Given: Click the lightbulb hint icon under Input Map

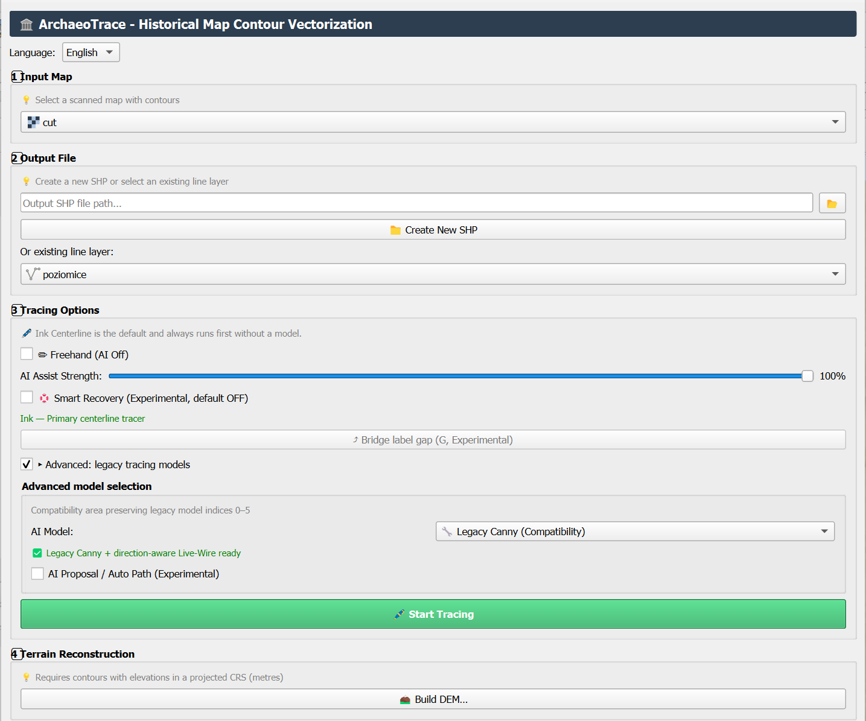Looking at the screenshot, I should coord(26,100).
